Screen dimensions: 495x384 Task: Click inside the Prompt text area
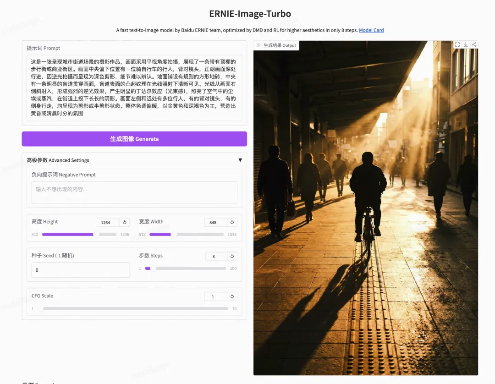coord(134,88)
